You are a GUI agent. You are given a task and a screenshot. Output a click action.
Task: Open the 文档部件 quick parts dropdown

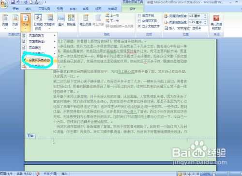(x=50, y=22)
